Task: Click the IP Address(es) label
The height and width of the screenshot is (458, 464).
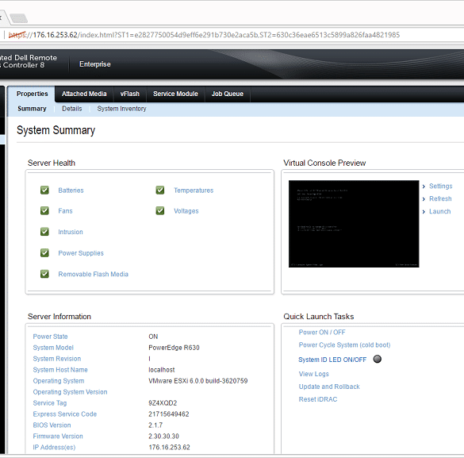Action: (54, 448)
